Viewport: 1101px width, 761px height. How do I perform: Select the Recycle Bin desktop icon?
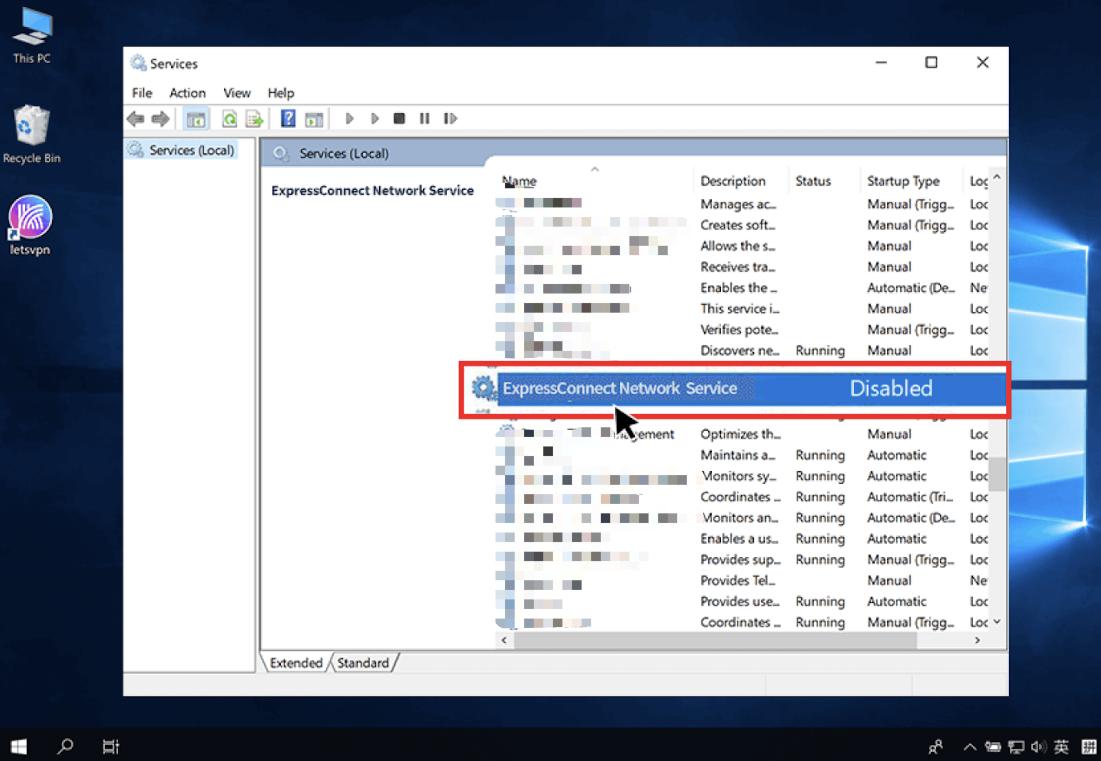32,134
